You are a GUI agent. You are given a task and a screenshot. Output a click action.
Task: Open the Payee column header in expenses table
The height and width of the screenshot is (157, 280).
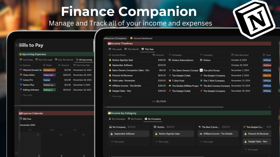tap(47, 65)
